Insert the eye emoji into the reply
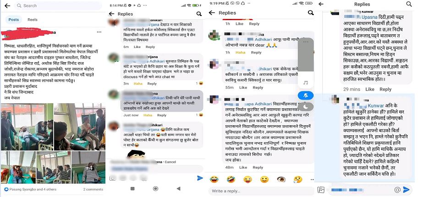The image size is (422, 197). click(281, 179)
